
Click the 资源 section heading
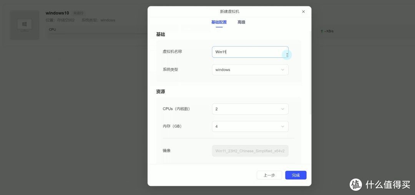point(160,92)
